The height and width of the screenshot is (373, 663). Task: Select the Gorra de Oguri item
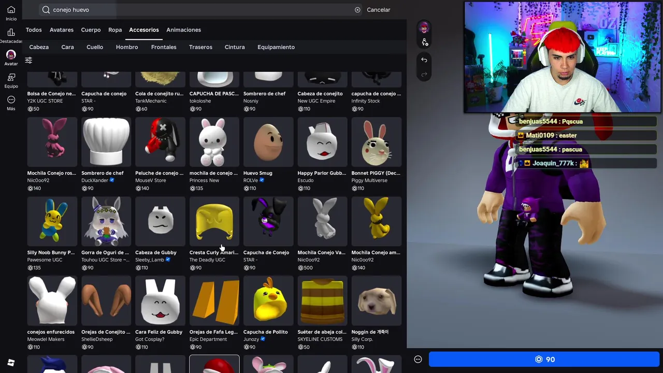click(x=106, y=221)
